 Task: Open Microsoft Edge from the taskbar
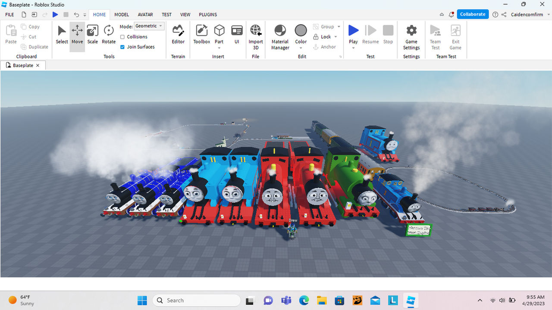tap(304, 301)
